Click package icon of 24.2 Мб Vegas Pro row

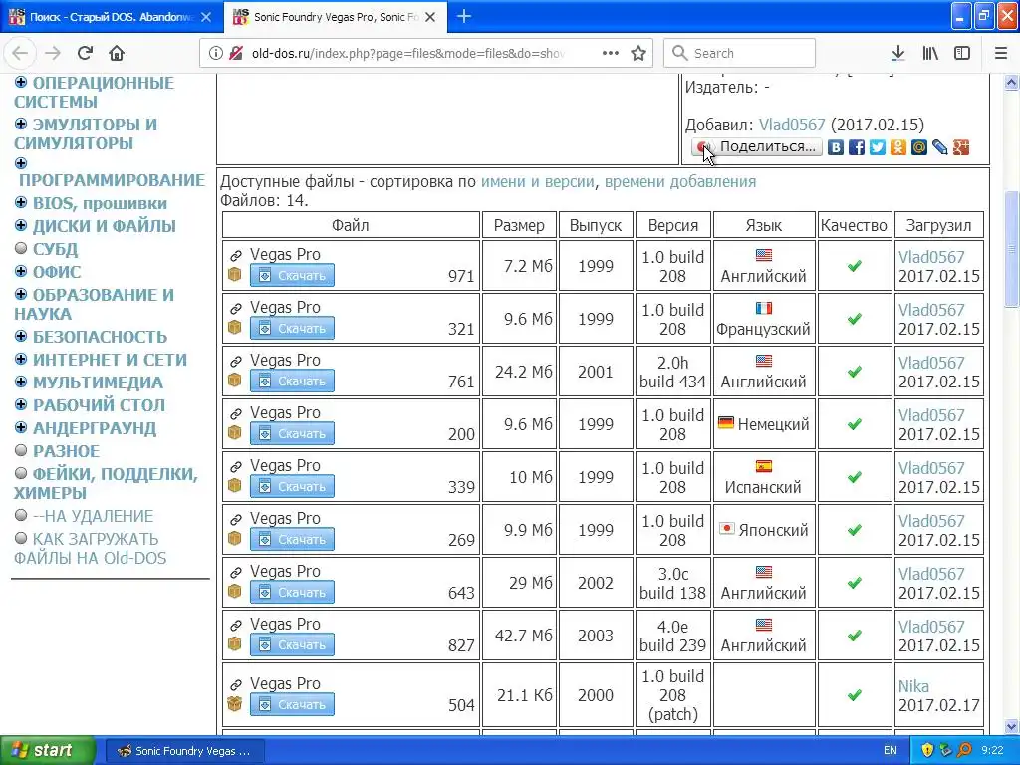tap(235, 380)
